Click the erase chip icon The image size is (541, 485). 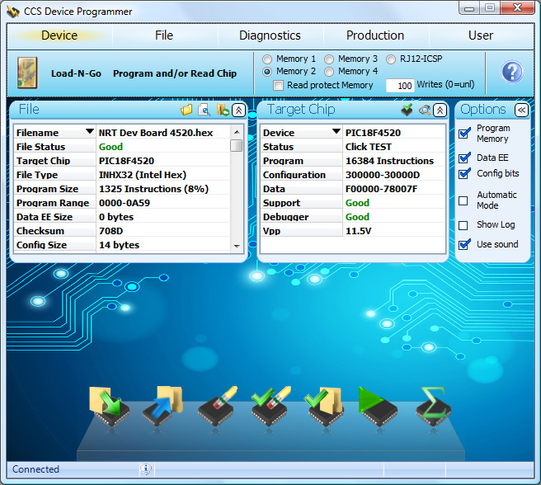coord(218,407)
